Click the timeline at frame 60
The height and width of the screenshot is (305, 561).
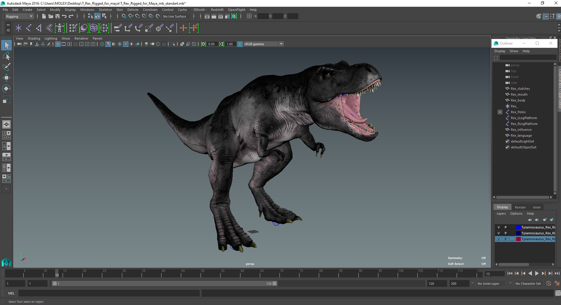pyautogui.click(x=242, y=274)
